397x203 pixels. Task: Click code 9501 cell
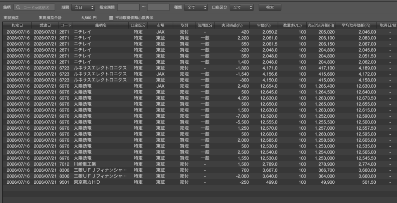(x=64, y=182)
